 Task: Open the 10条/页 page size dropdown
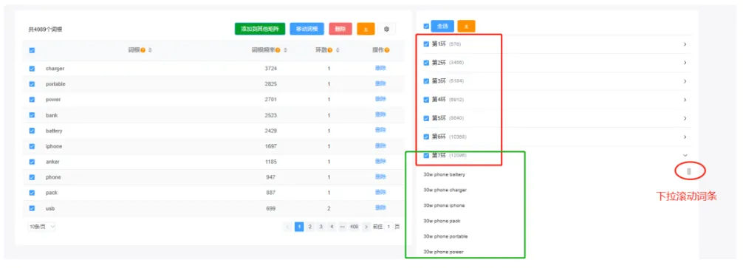click(x=41, y=227)
